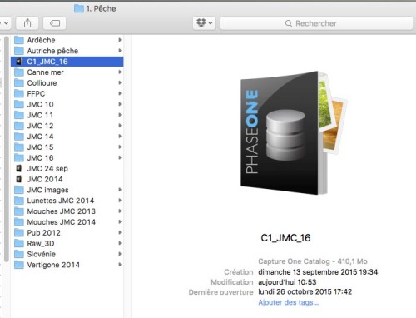Select the Canne mer folder icon
This screenshot has width=416, height=318.
19,72
